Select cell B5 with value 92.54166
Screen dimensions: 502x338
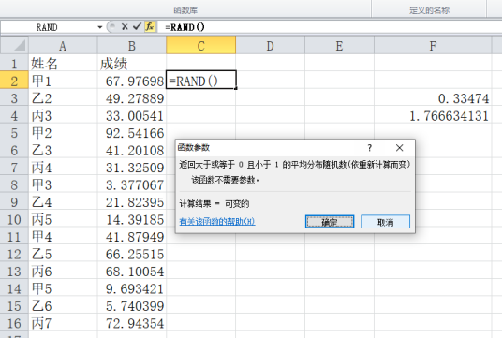(x=132, y=132)
